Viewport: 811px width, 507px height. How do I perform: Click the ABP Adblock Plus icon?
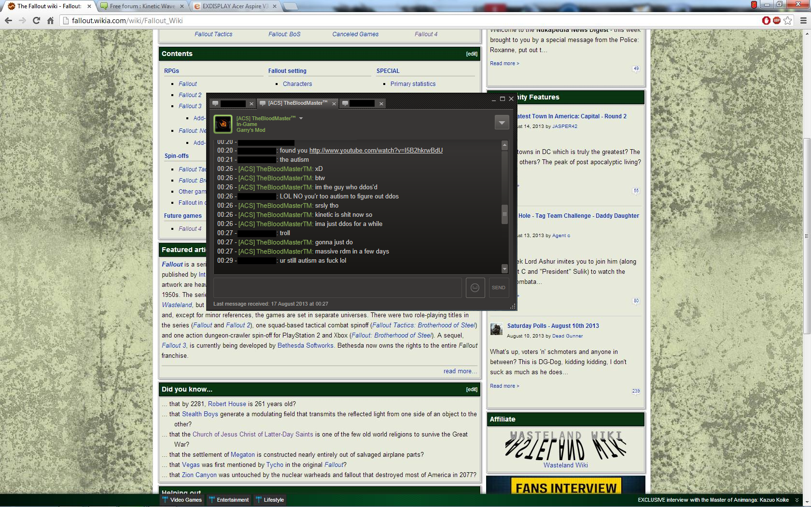[x=777, y=20]
